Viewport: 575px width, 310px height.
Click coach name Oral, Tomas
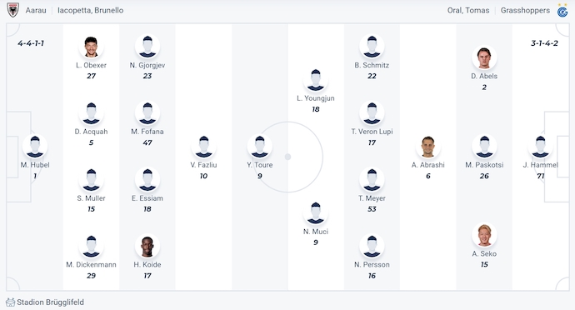(x=468, y=10)
